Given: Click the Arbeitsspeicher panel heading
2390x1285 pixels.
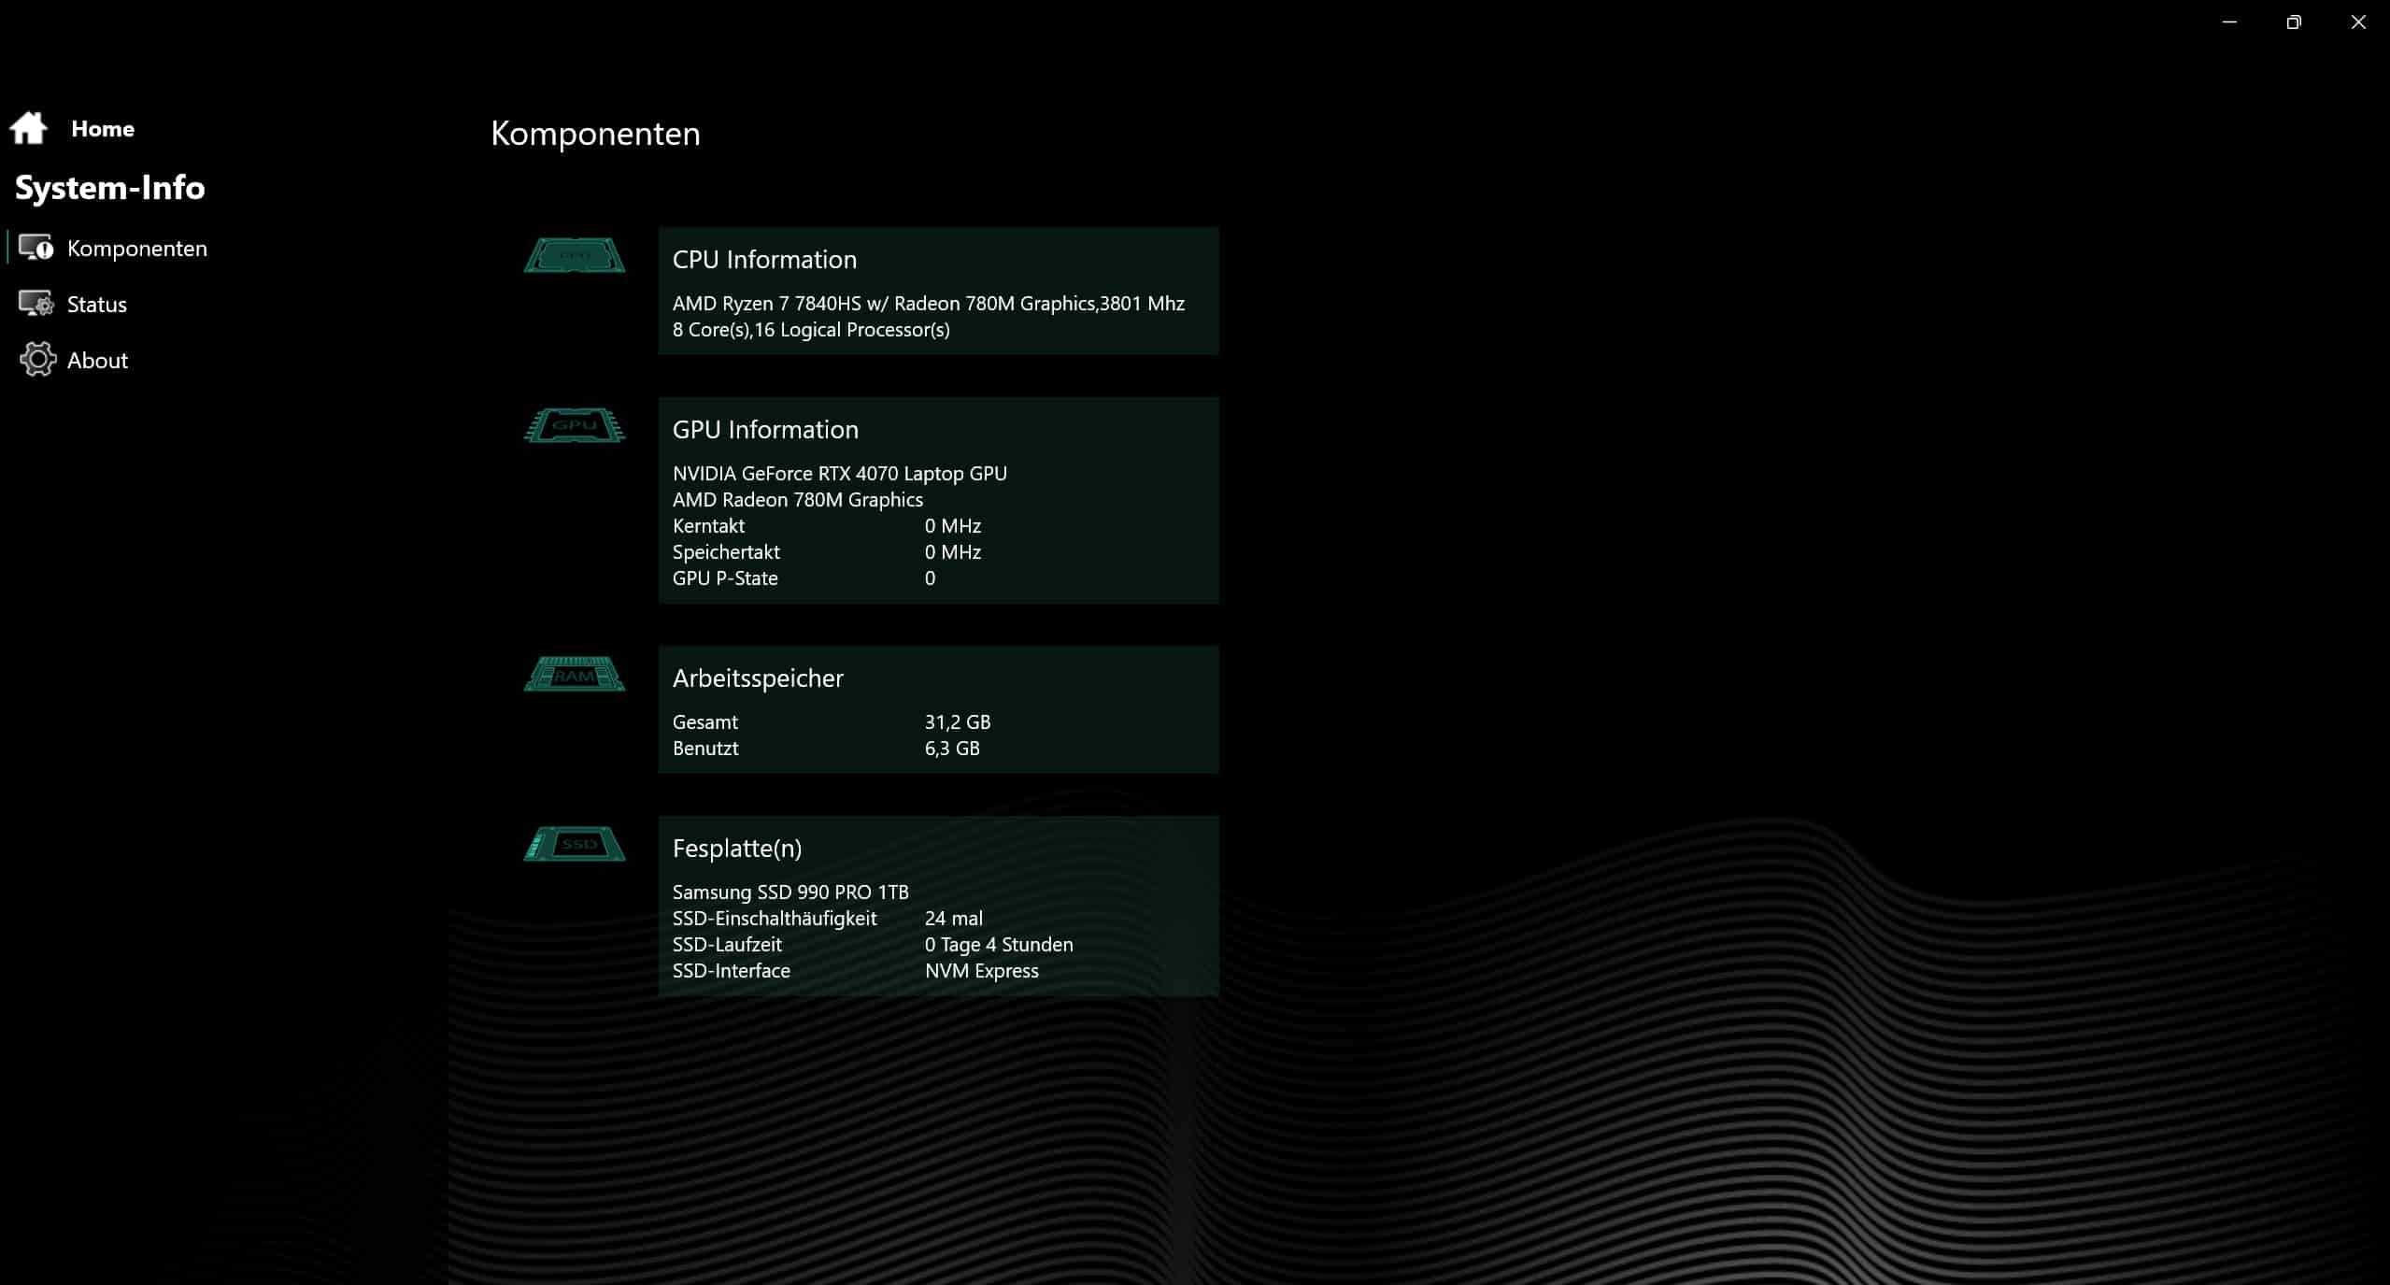Looking at the screenshot, I should pos(758,678).
